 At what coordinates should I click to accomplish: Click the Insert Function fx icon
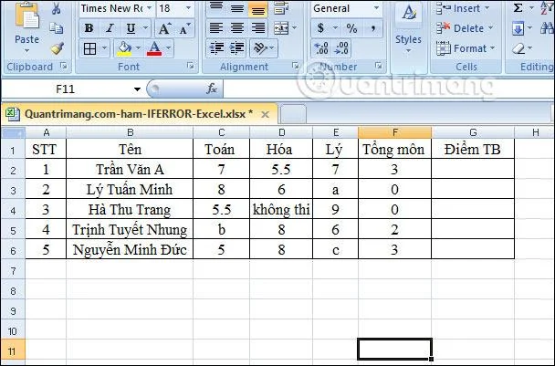click(212, 89)
